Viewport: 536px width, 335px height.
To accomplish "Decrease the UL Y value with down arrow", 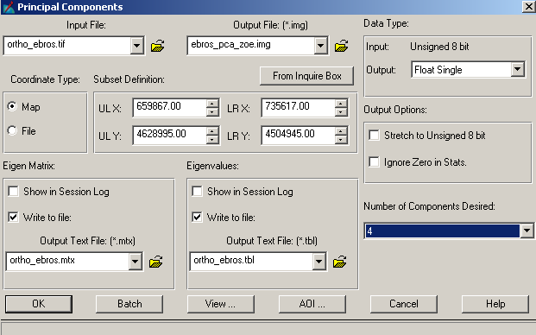I will coord(212,140).
